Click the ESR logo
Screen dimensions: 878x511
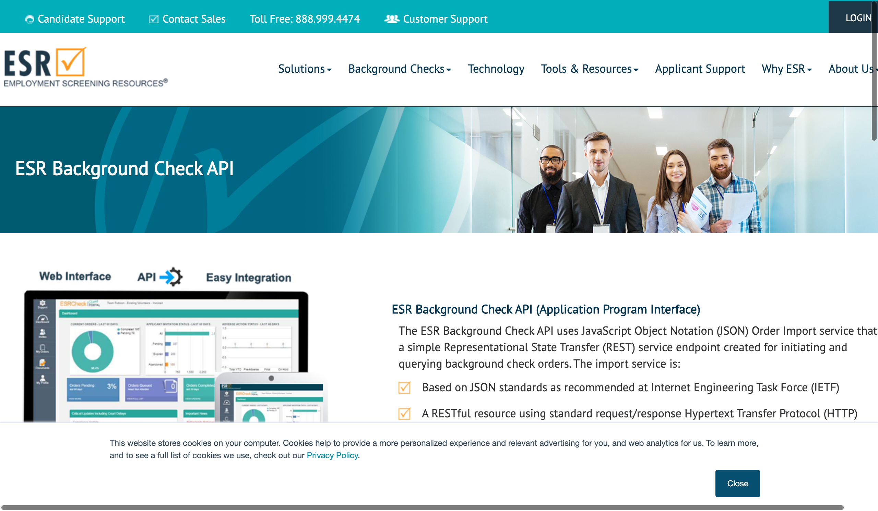coord(86,67)
